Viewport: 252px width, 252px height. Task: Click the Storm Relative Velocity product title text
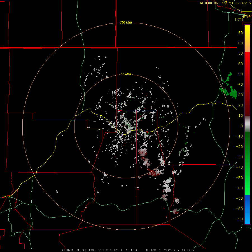[90, 250]
